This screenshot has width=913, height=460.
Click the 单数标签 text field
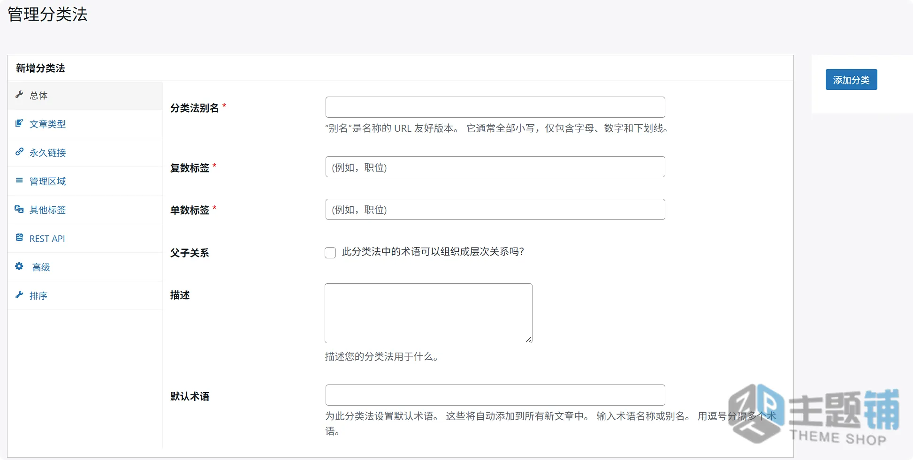(495, 209)
